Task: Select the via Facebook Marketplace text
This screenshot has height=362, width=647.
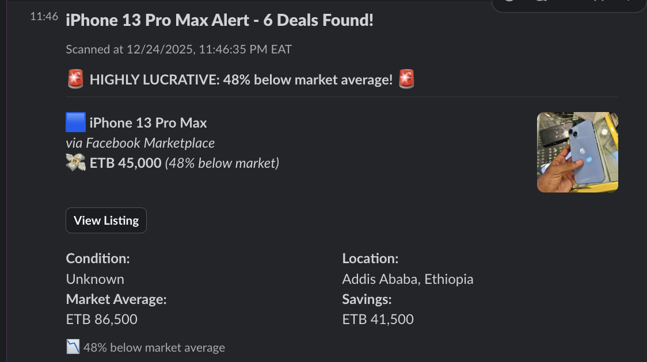Action: tap(140, 143)
